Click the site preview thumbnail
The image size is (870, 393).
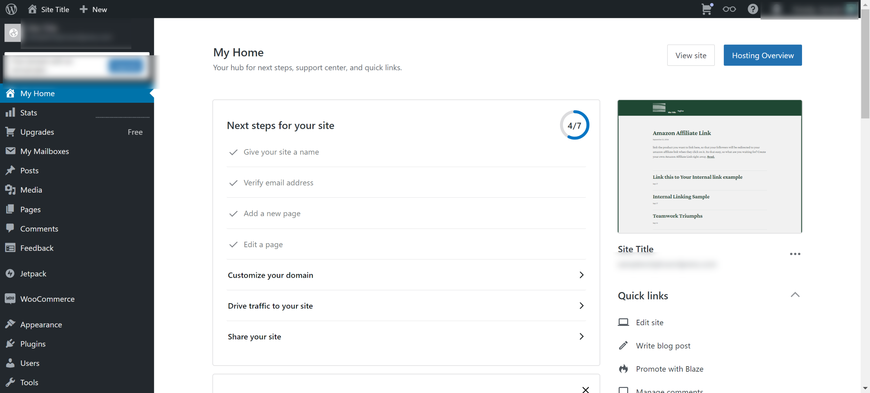pos(710,166)
